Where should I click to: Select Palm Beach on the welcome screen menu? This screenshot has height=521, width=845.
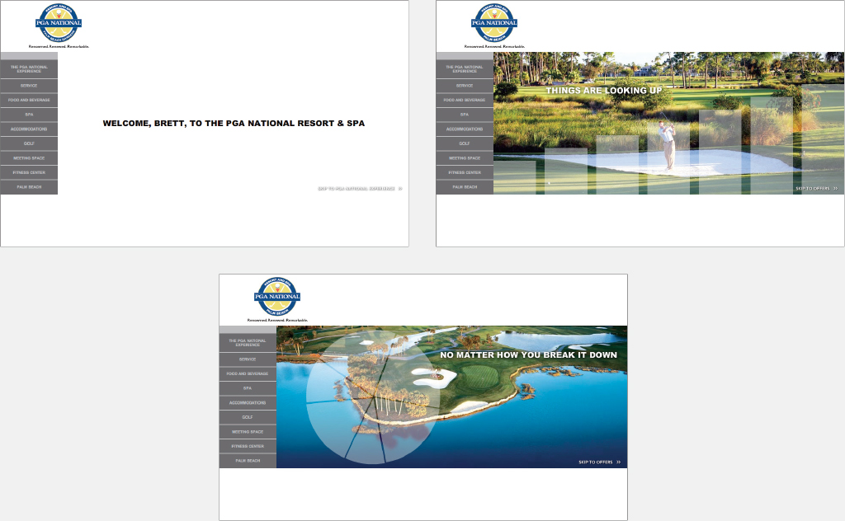pyautogui.click(x=29, y=187)
